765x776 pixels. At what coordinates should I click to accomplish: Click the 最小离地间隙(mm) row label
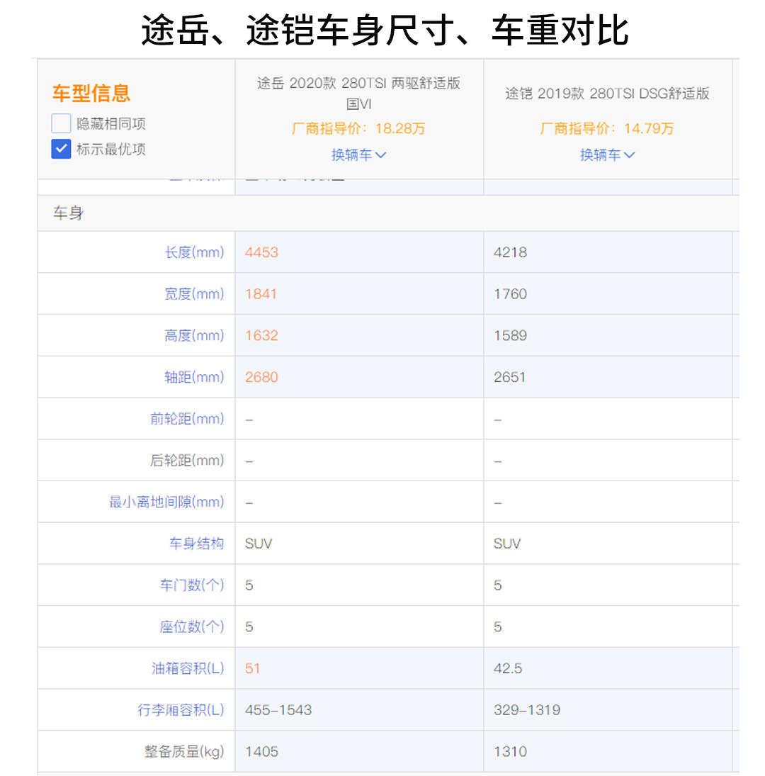pyautogui.click(x=166, y=502)
